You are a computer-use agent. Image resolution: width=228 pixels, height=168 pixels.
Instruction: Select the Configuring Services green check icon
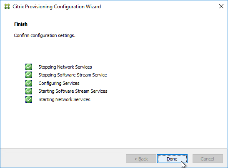(x=29, y=83)
